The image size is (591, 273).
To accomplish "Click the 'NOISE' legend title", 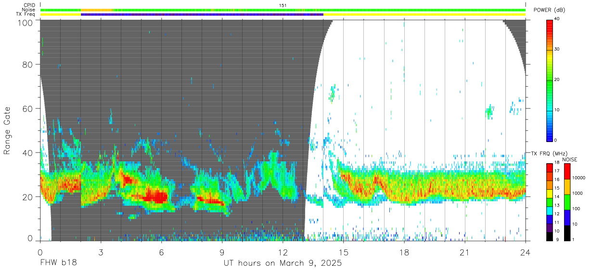I will (569, 159).
